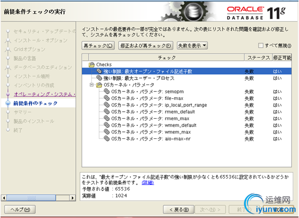Select the 前提条件のチェック step

[35, 103]
